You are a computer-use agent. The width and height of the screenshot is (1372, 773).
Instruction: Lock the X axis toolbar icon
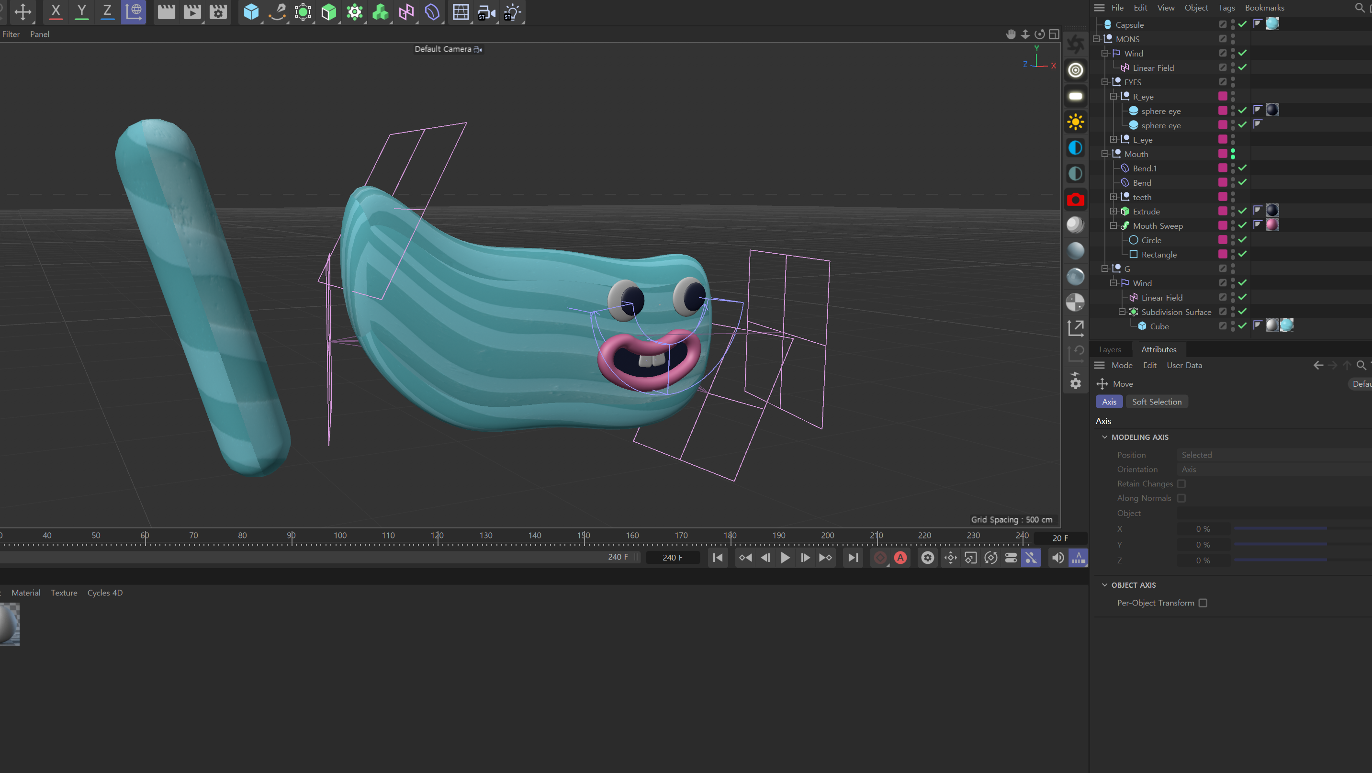(x=56, y=11)
